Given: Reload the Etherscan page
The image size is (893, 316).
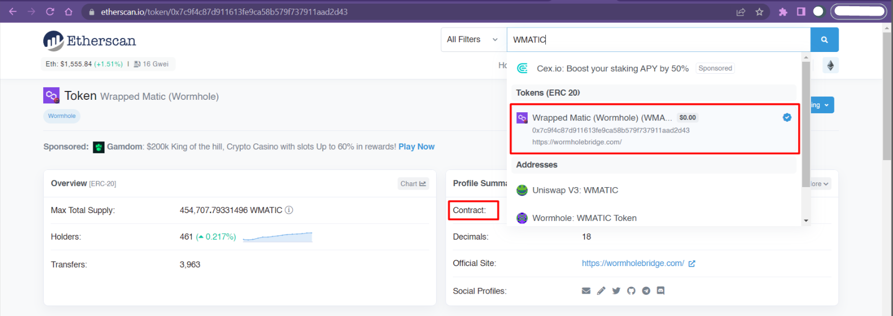Looking at the screenshot, I should pos(50,11).
